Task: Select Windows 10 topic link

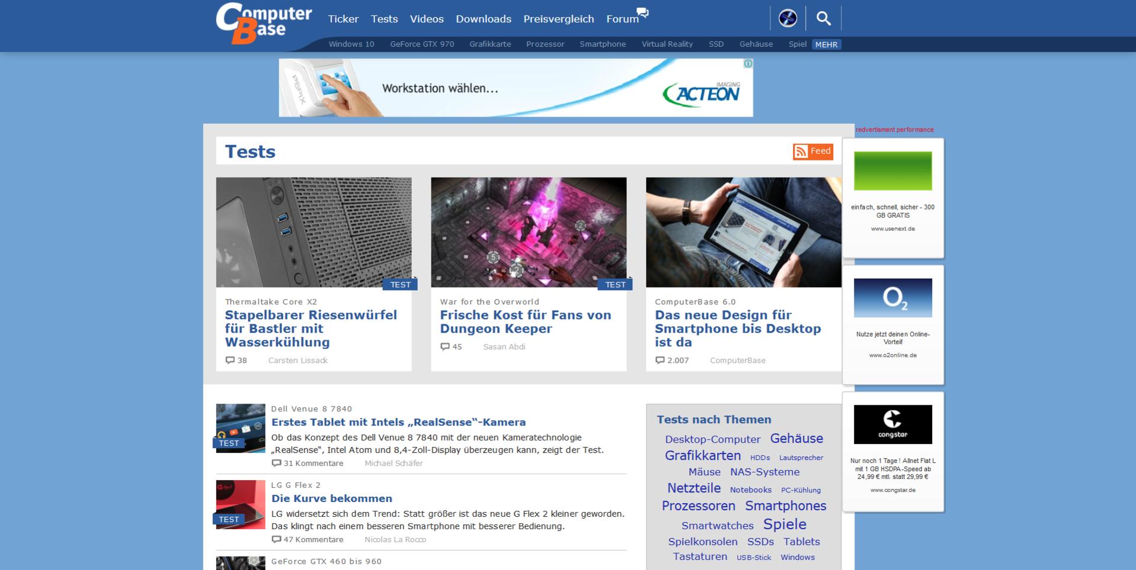Action: click(351, 44)
